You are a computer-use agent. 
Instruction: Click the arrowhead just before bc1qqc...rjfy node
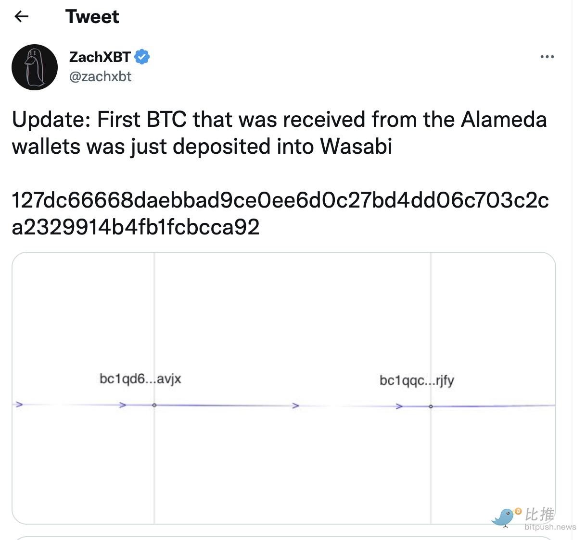(x=399, y=406)
